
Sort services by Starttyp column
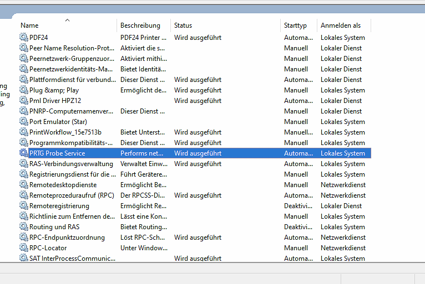[295, 25]
